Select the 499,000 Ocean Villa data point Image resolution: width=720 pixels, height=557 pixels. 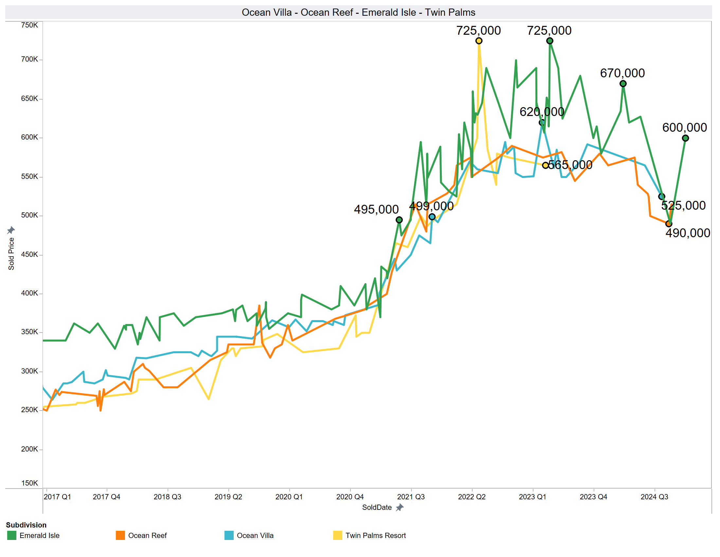point(432,217)
